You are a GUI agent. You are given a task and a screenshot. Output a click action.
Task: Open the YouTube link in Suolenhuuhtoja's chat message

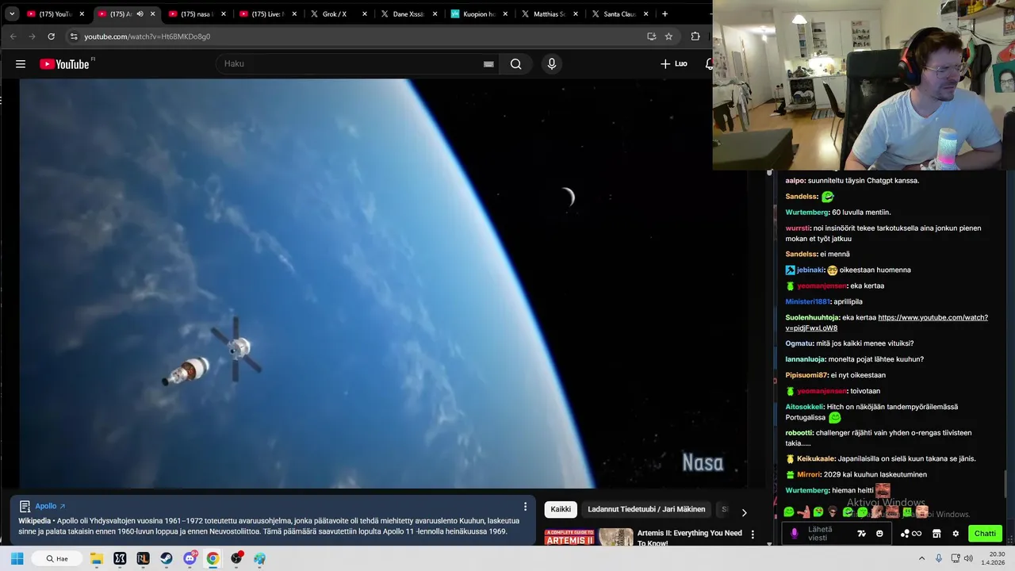coord(887,323)
